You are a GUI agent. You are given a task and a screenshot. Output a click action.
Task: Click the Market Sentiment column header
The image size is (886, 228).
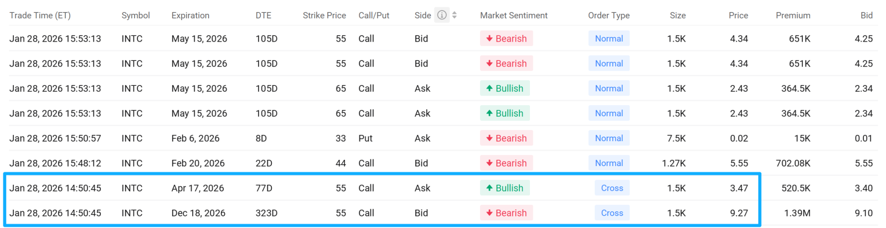pyautogui.click(x=514, y=15)
